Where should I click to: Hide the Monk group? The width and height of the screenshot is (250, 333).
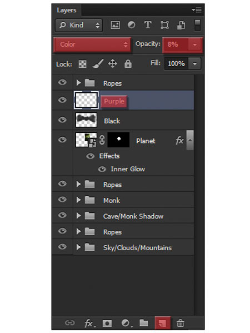point(62,199)
